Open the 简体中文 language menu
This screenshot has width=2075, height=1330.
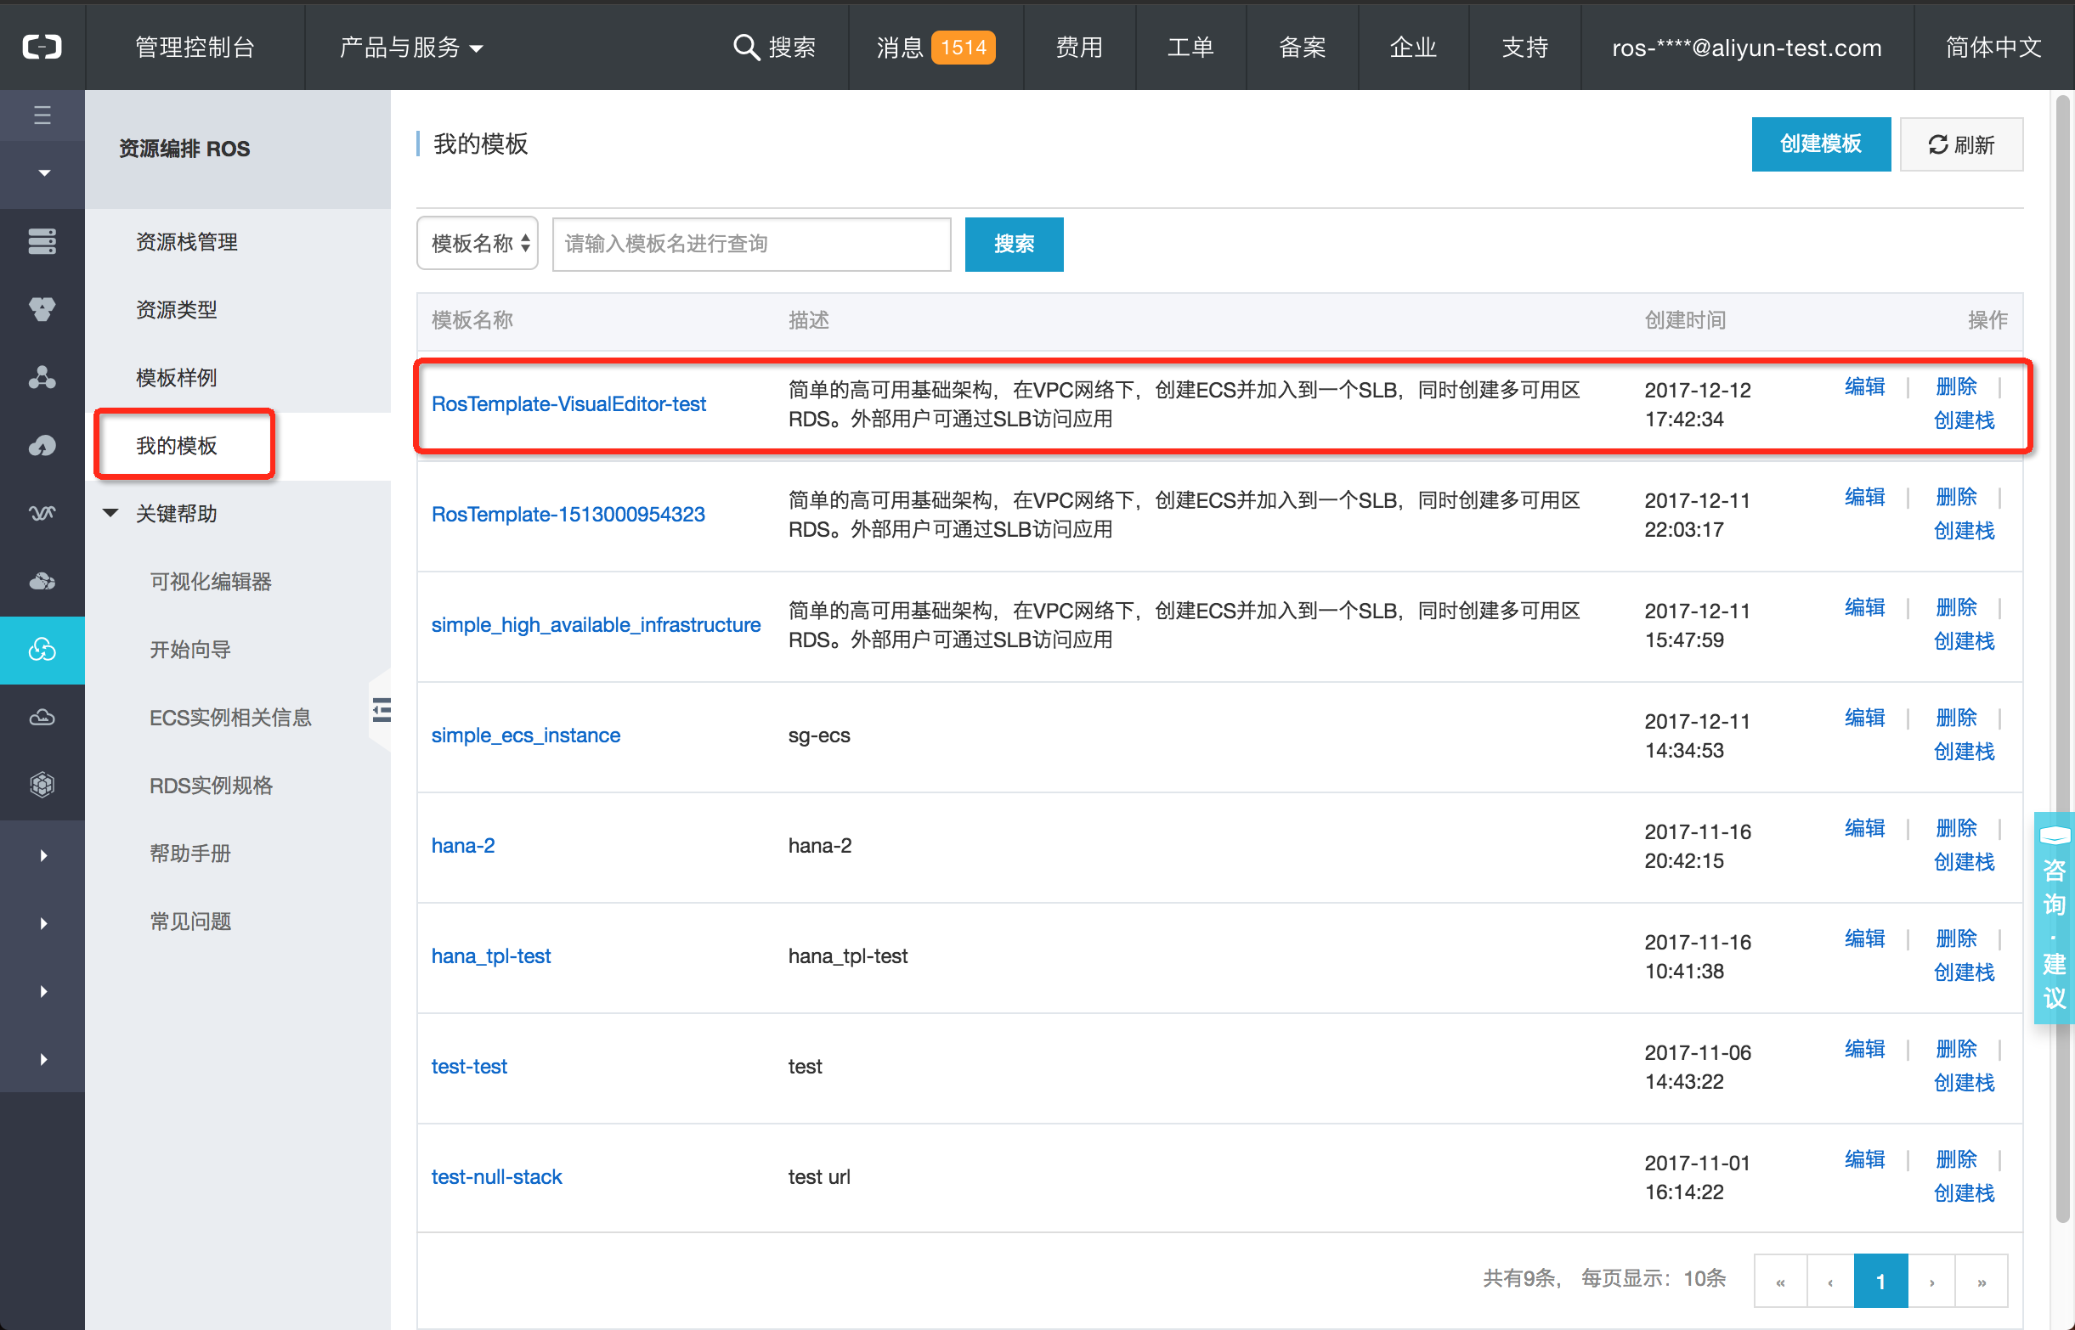pos(1993,48)
